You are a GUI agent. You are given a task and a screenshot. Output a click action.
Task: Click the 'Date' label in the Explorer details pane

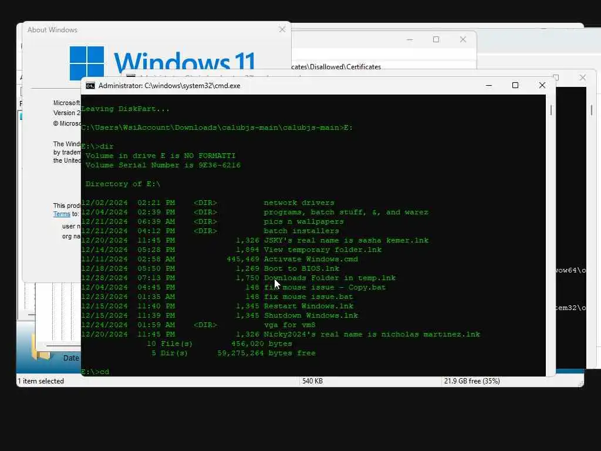[71, 358]
